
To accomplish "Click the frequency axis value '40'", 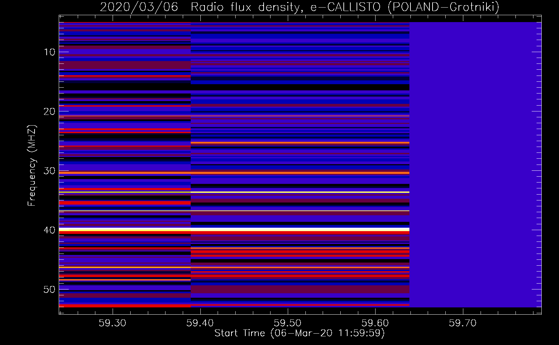I will pyautogui.click(x=50, y=230).
